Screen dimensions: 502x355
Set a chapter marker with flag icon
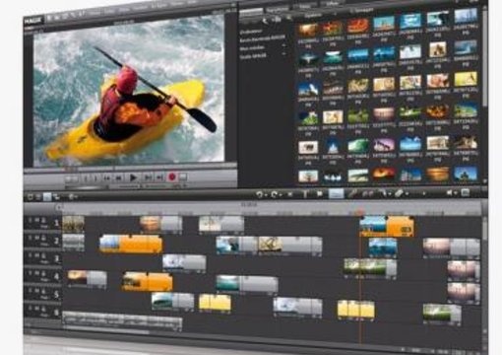[x=320, y=194]
